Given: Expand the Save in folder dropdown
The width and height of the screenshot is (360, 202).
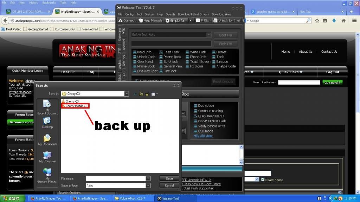Looking at the screenshot, I should pyautogui.click(x=127, y=94).
